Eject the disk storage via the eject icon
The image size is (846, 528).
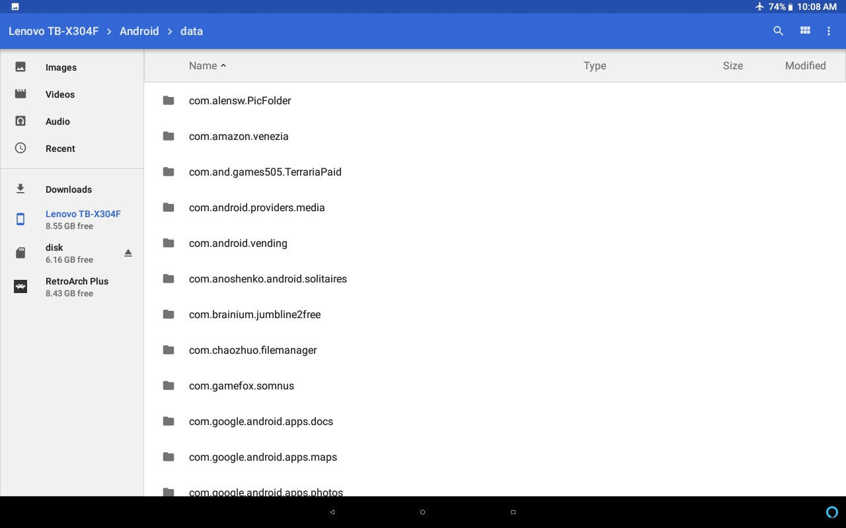click(128, 253)
